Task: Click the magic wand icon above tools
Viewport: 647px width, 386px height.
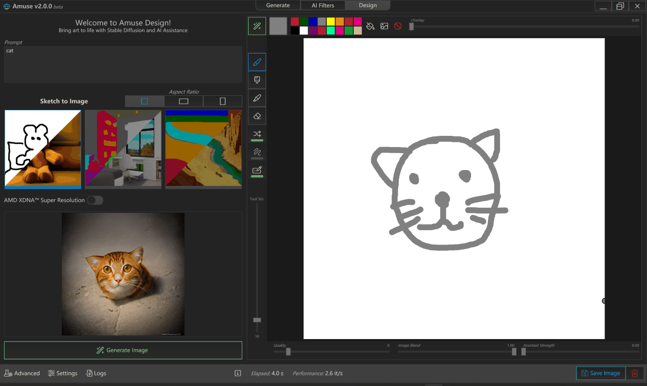Action: tap(257, 26)
